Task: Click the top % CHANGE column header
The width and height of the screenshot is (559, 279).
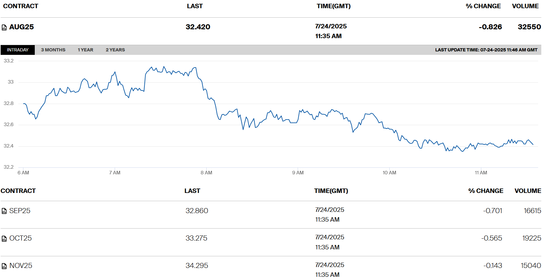Action: pyautogui.click(x=483, y=6)
